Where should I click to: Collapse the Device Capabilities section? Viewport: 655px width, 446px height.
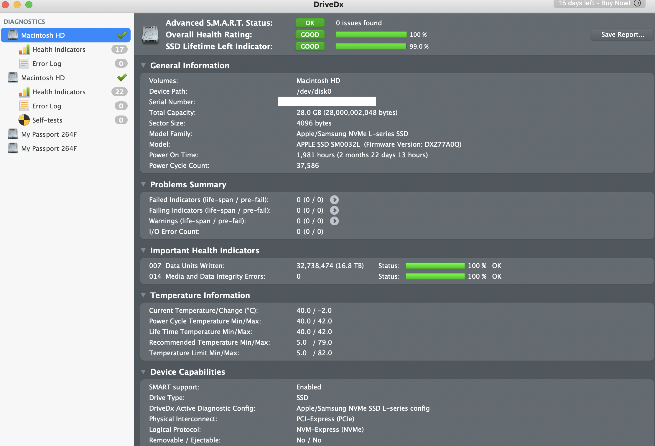pos(143,372)
